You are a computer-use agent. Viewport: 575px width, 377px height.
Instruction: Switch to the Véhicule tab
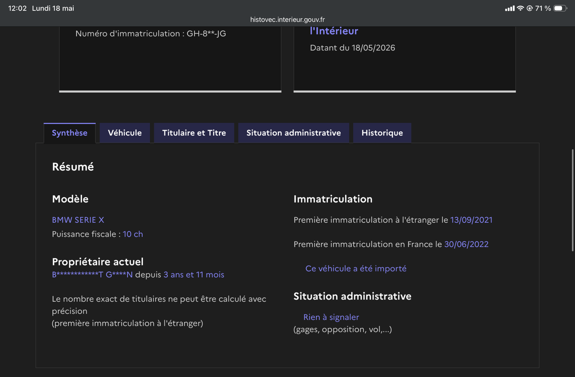(125, 133)
